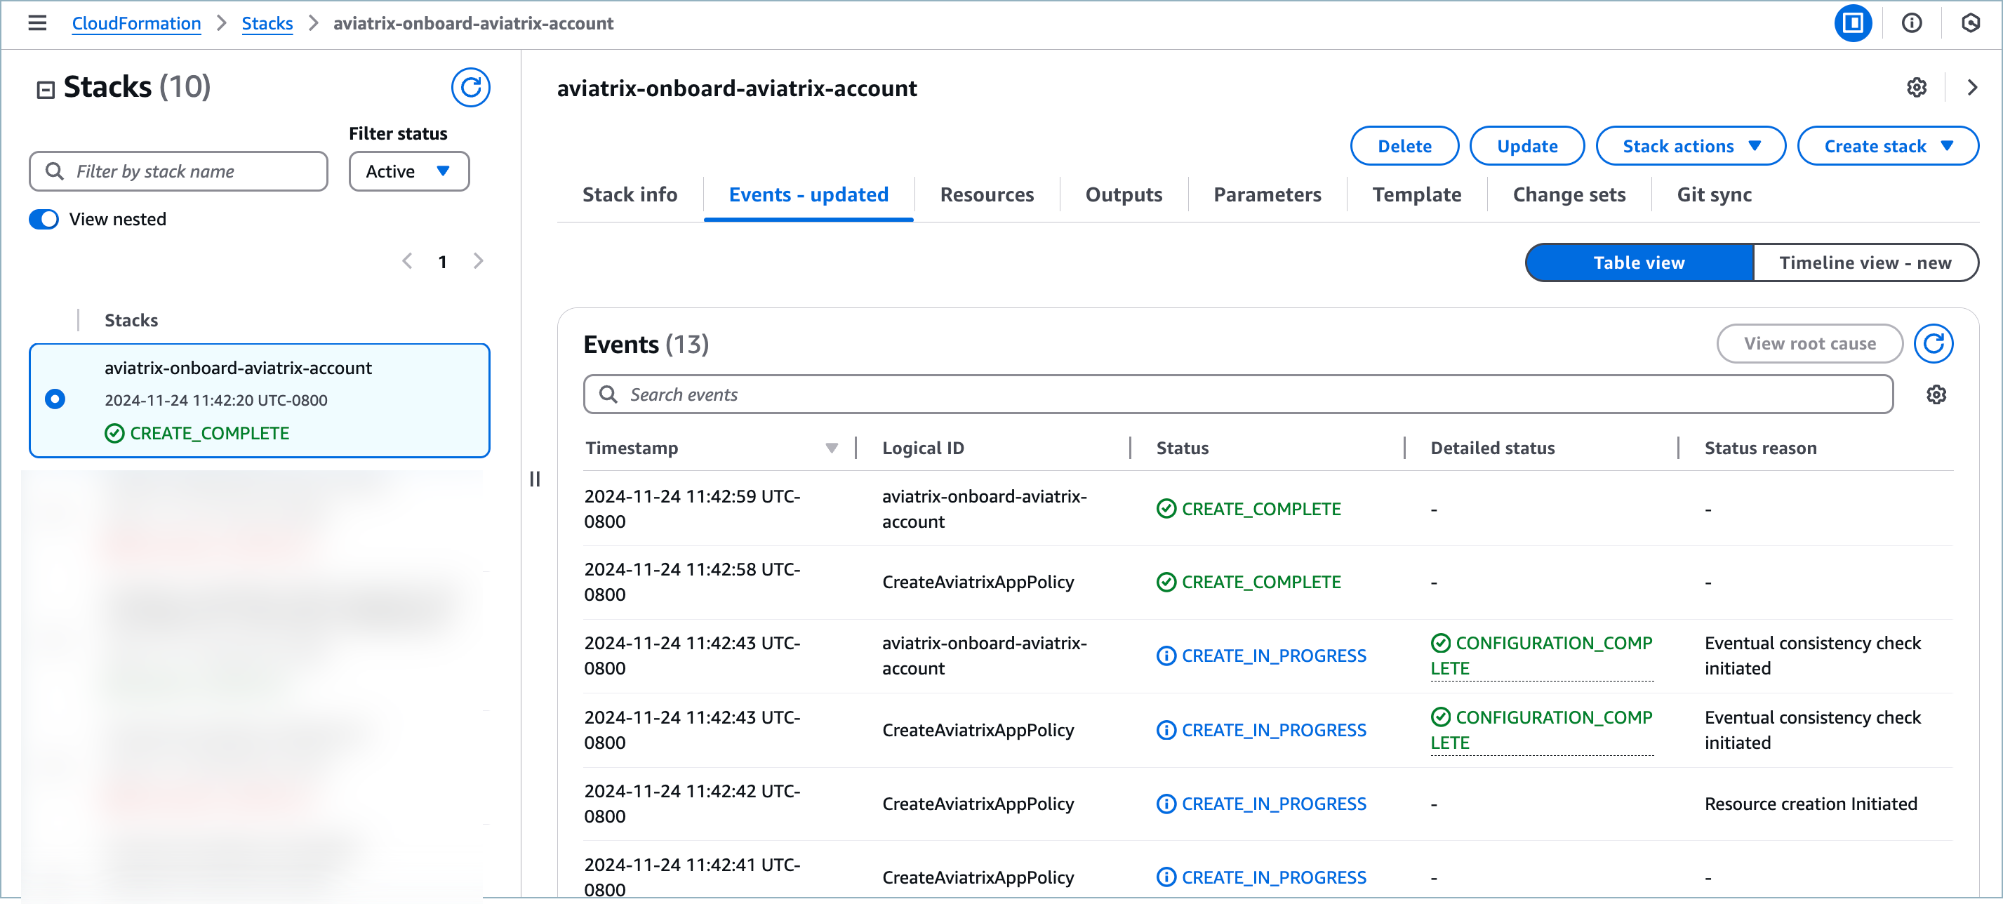Click the Search events field

1237,395
